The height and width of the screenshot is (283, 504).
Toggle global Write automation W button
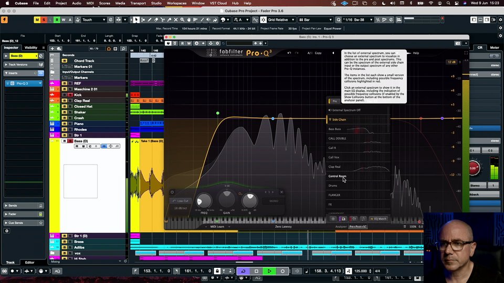point(64,20)
